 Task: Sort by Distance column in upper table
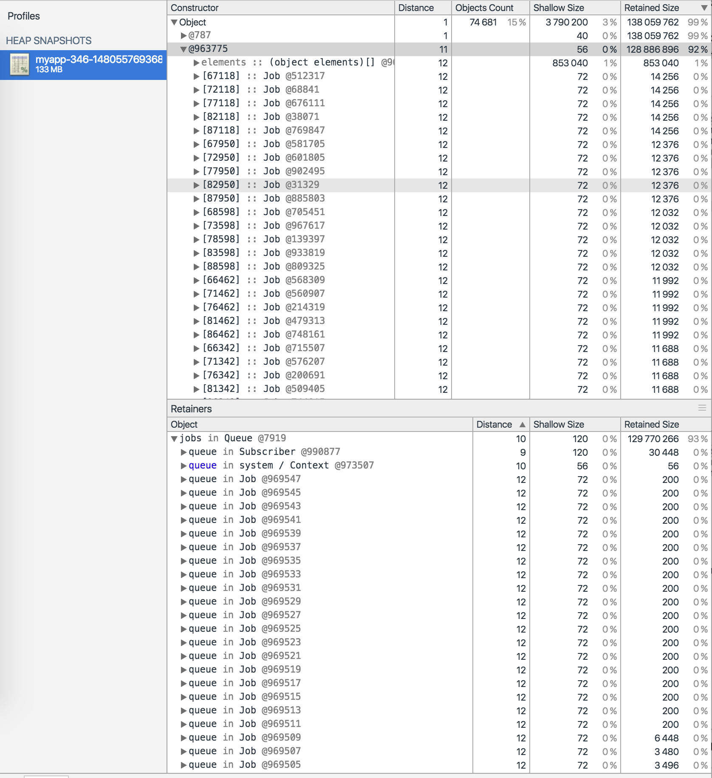point(423,8)
